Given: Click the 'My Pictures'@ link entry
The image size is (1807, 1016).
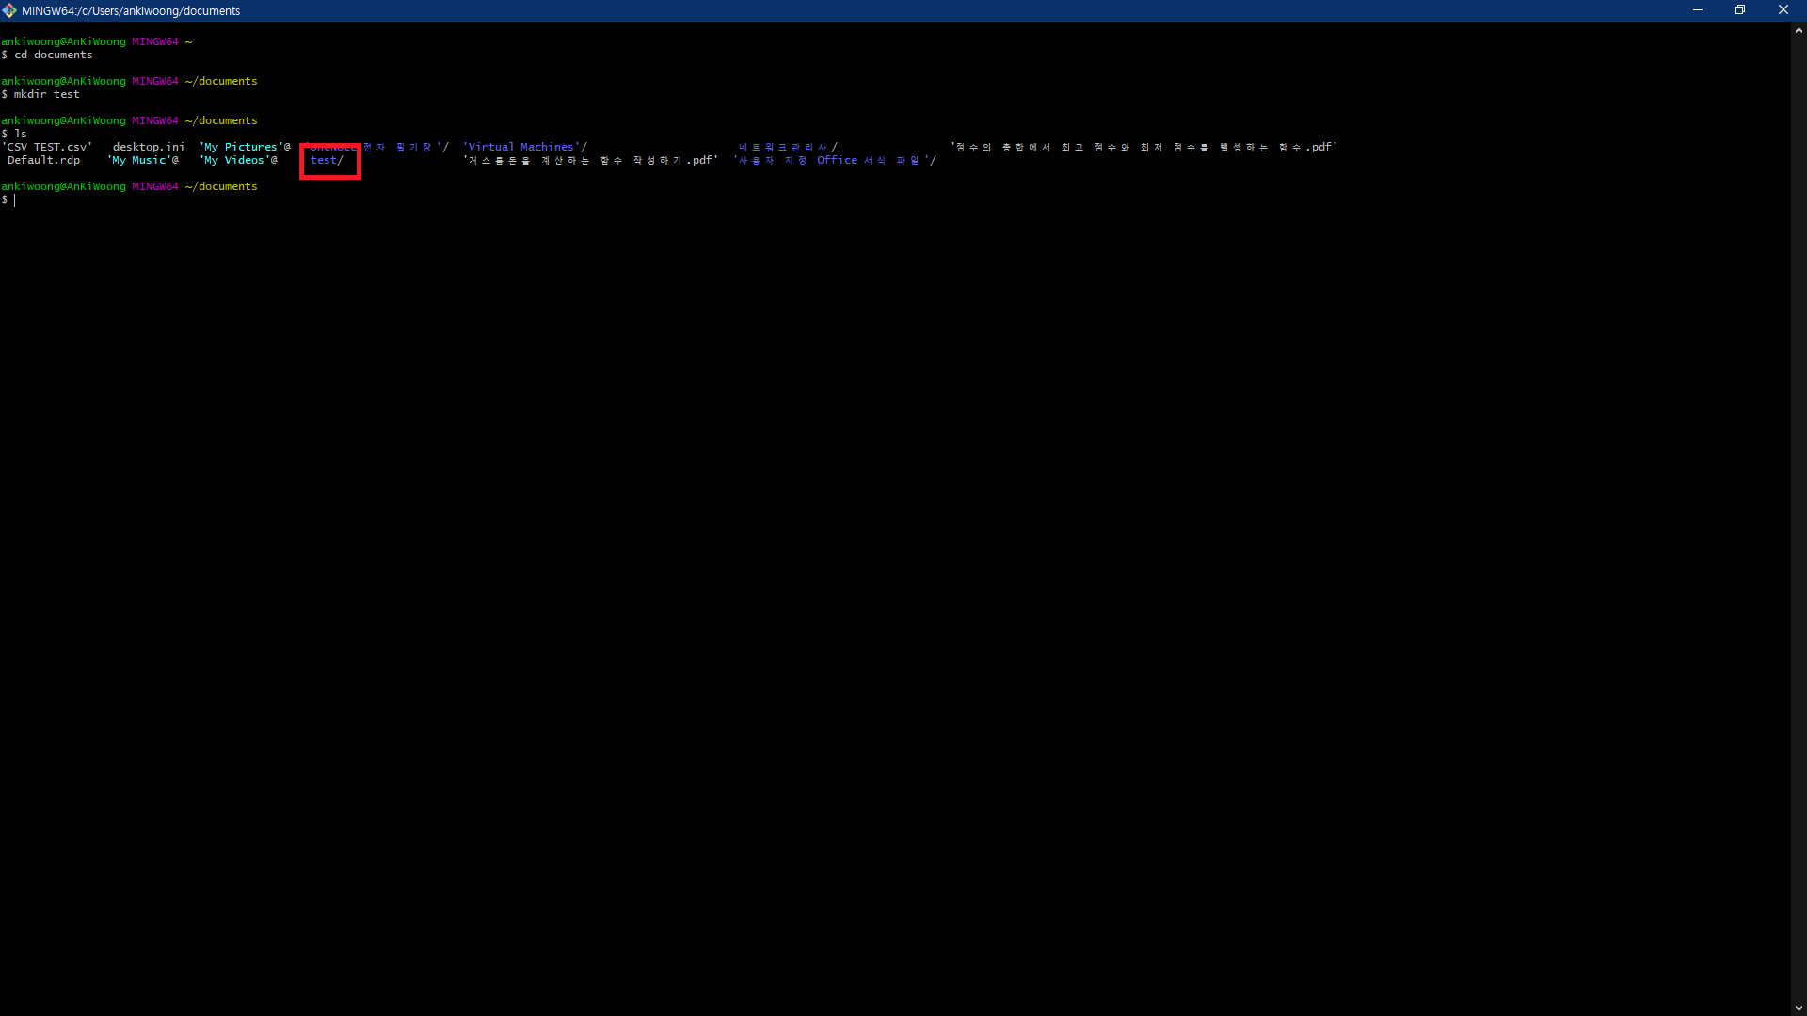Looking at the screenshot, I should click(245, 148).
